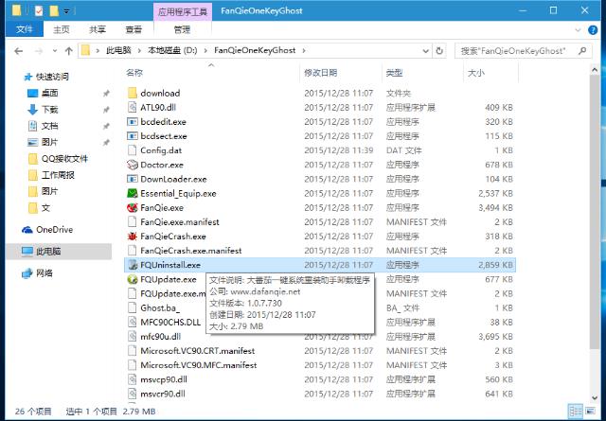Click the OneDrive cloud icon
The width and height of the screenshot is (606, 421).
[27, 230]
